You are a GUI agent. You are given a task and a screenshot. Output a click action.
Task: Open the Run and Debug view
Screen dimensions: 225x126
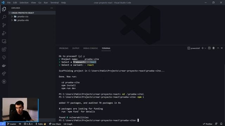[4, 33]
